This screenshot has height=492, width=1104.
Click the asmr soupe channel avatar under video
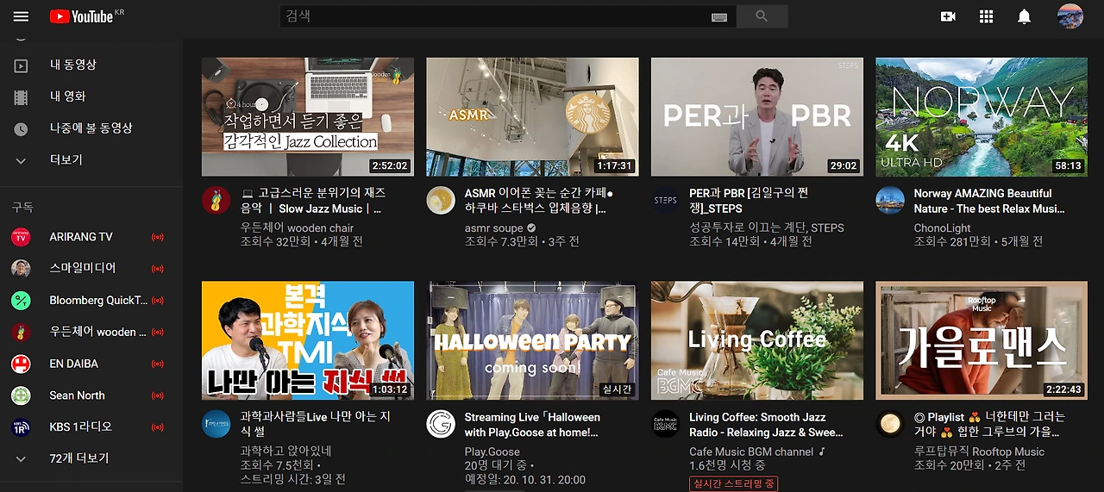441,200
